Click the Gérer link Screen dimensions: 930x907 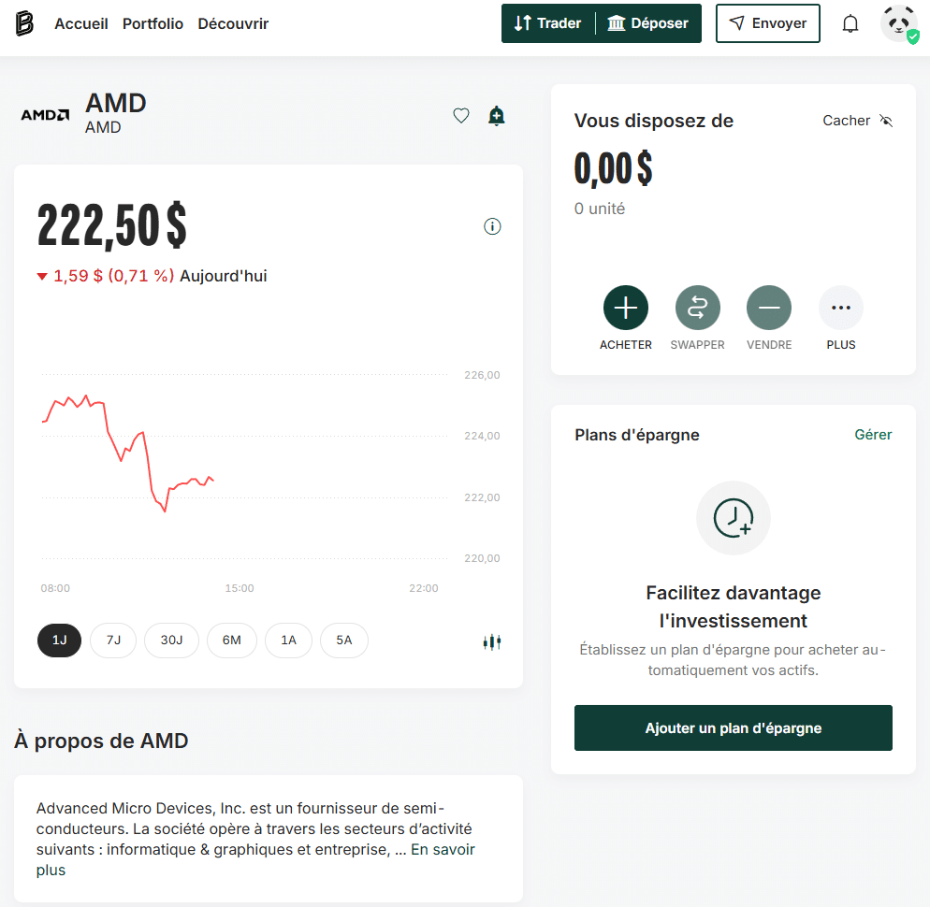click(873, 435)
